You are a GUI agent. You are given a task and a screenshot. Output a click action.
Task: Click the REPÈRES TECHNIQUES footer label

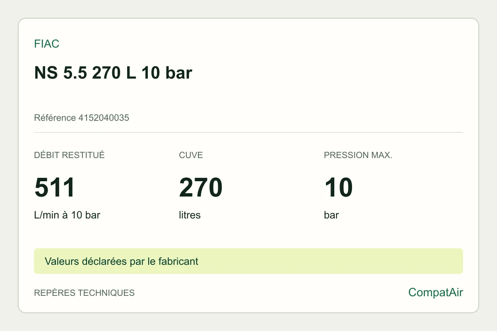84,293
